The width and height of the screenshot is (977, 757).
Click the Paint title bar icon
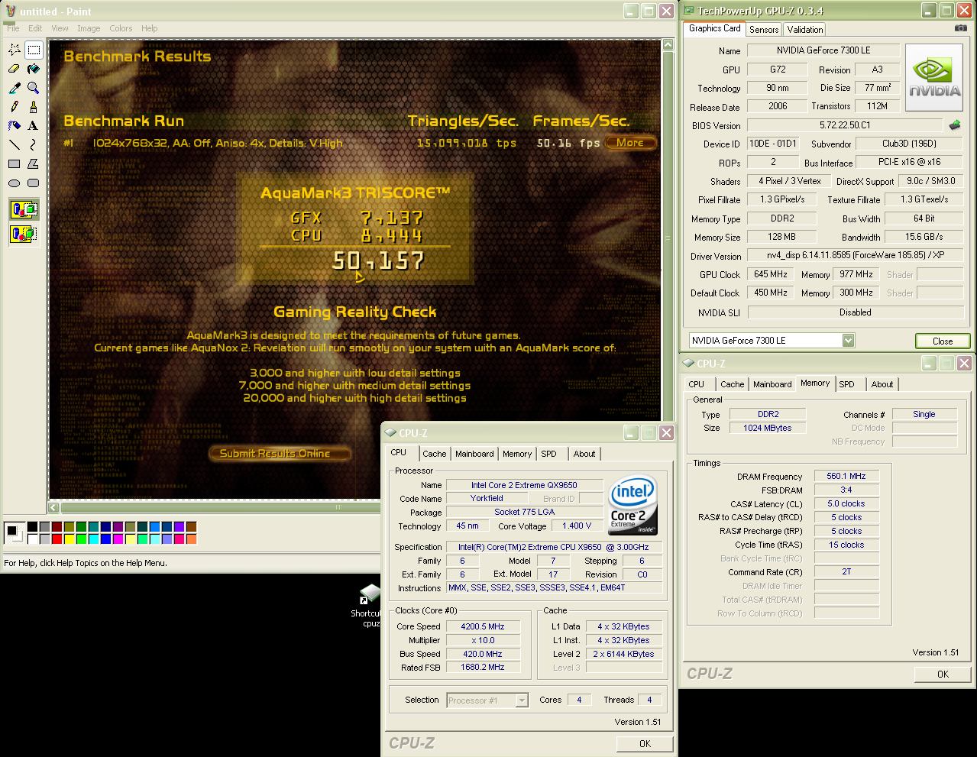click(9, 11)
